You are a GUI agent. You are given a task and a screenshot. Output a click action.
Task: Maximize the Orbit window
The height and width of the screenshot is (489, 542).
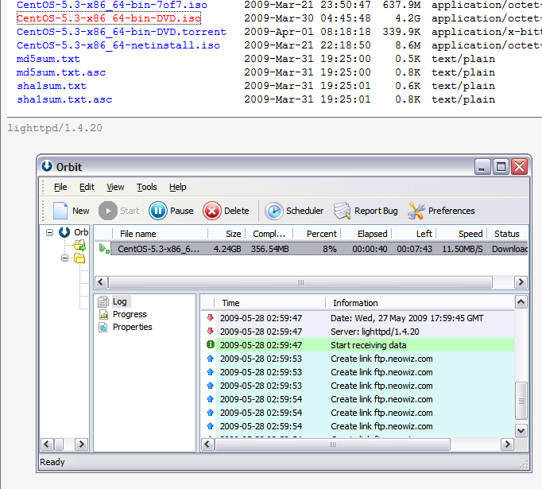click(x=501, y=167)
